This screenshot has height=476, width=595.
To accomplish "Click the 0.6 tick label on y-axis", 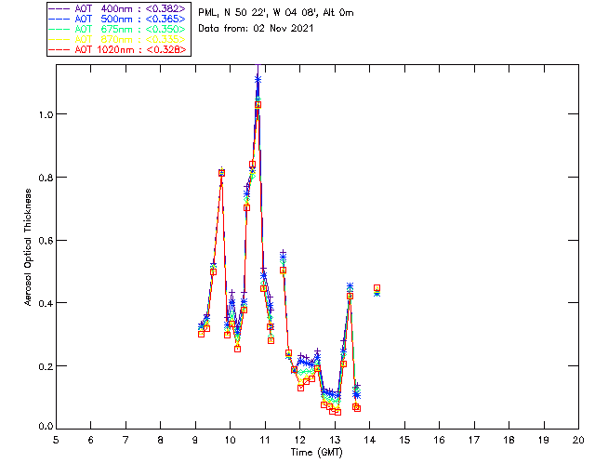I will 43,241.
